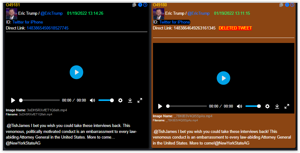Enter fullscreen on the O49181 video
This screenshot has width=300, height=153.
click(x=140, y=100)
